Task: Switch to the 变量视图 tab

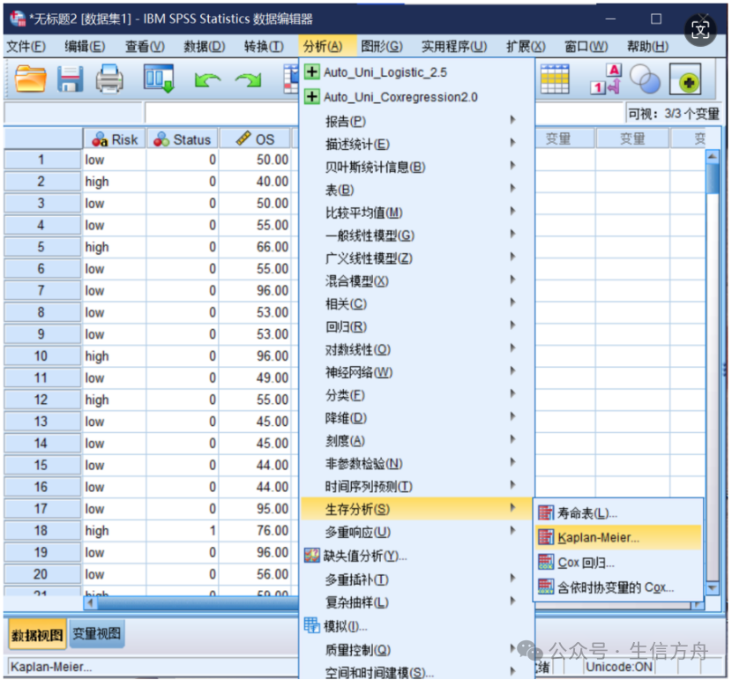Action: [97, 634]
